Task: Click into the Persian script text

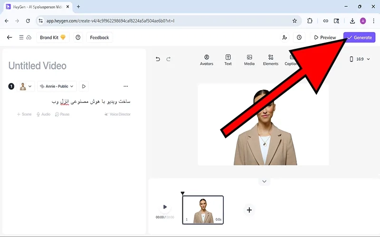Action: coord(91,101)
